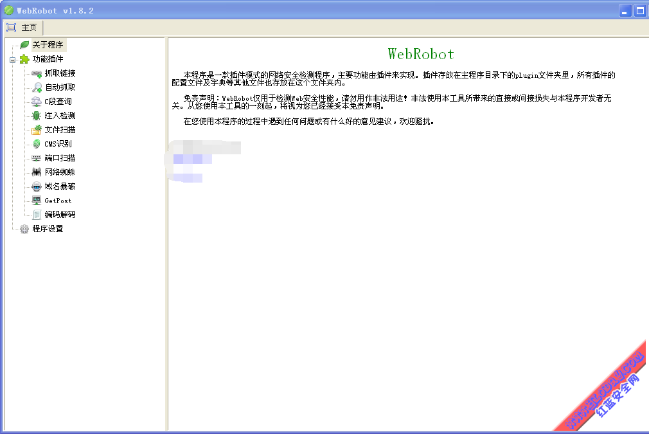This screenshot has width=649, height=434.
Task: Open 程序设置 settings entry
Action: point(48,229)
